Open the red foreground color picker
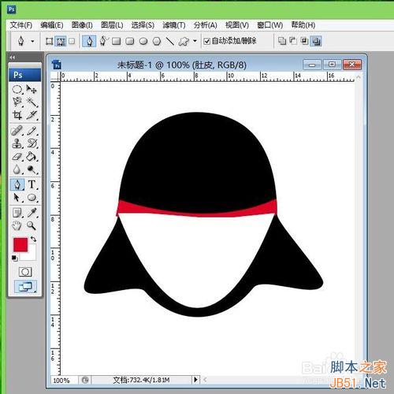Viewport: 394px width, 394px height. coord(20,244)
